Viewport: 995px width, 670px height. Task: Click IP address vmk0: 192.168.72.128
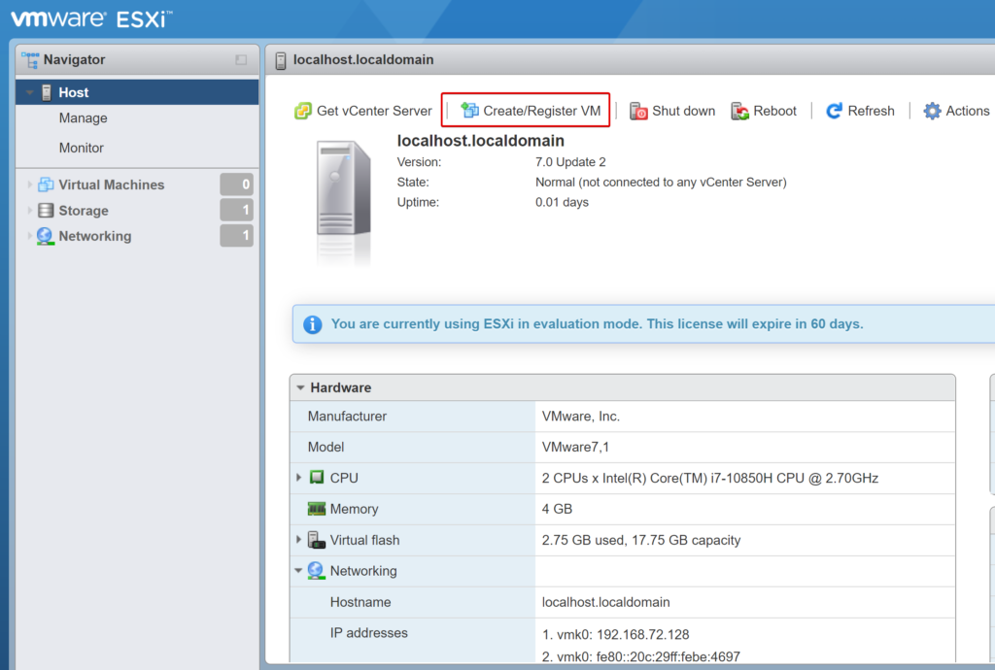click(x=615, y=634)
